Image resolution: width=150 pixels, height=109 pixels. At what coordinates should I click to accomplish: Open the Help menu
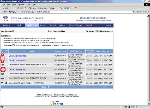(34, 4)
